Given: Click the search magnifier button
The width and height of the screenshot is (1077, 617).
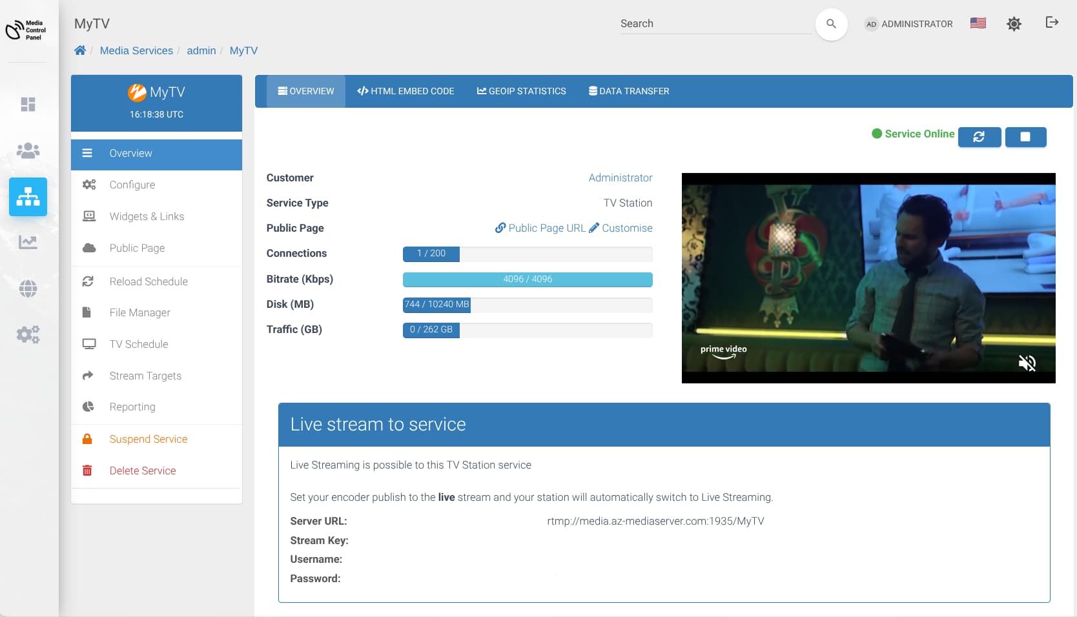Looking at the screenshot, I should click(x=831, y=24).
